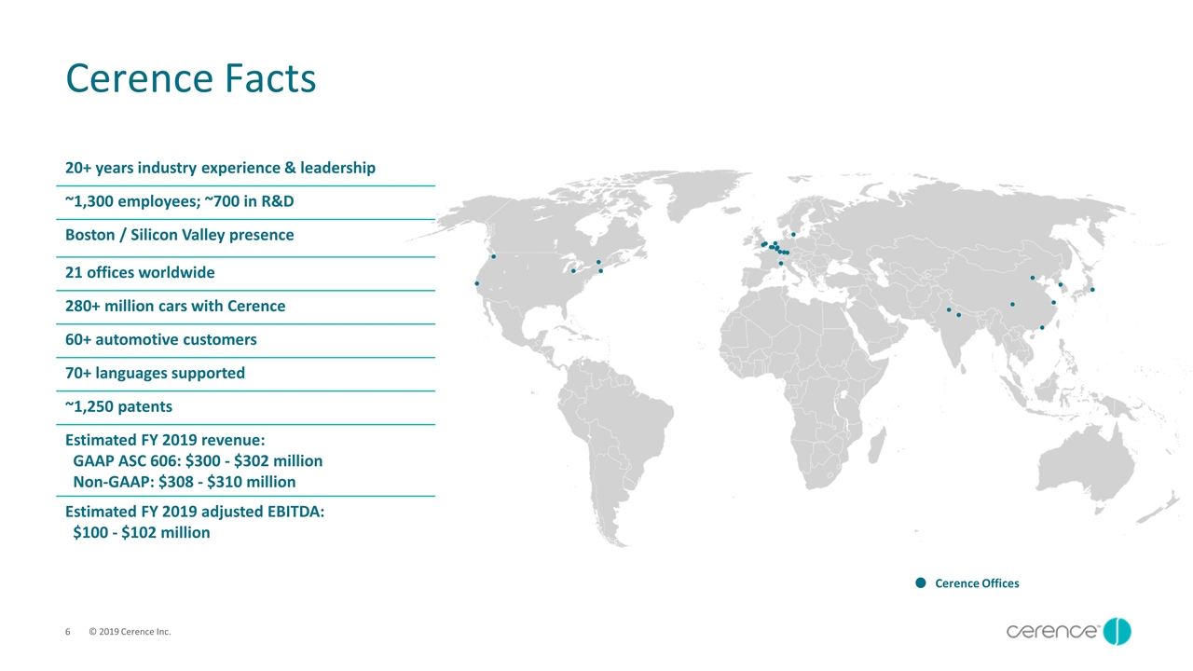
Task: Click the "$100 - $102 million" value
Action: [x=142, y=533]
